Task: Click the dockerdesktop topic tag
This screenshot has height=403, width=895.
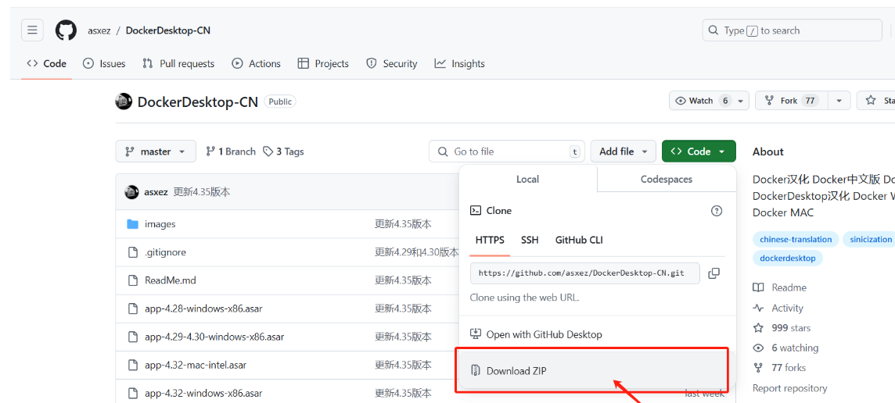Action: pos(787,259)
